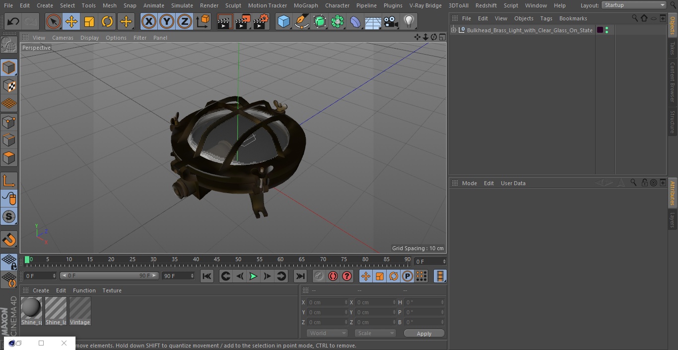Click the H rotation stepper arrows

tap(442, 302)
